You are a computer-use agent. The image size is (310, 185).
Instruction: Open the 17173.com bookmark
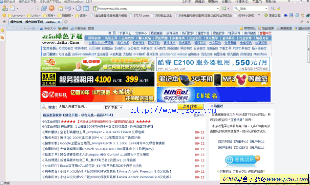139,15
